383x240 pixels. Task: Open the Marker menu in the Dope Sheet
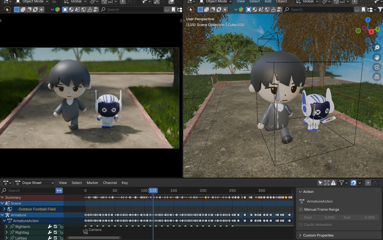(92, 183)
